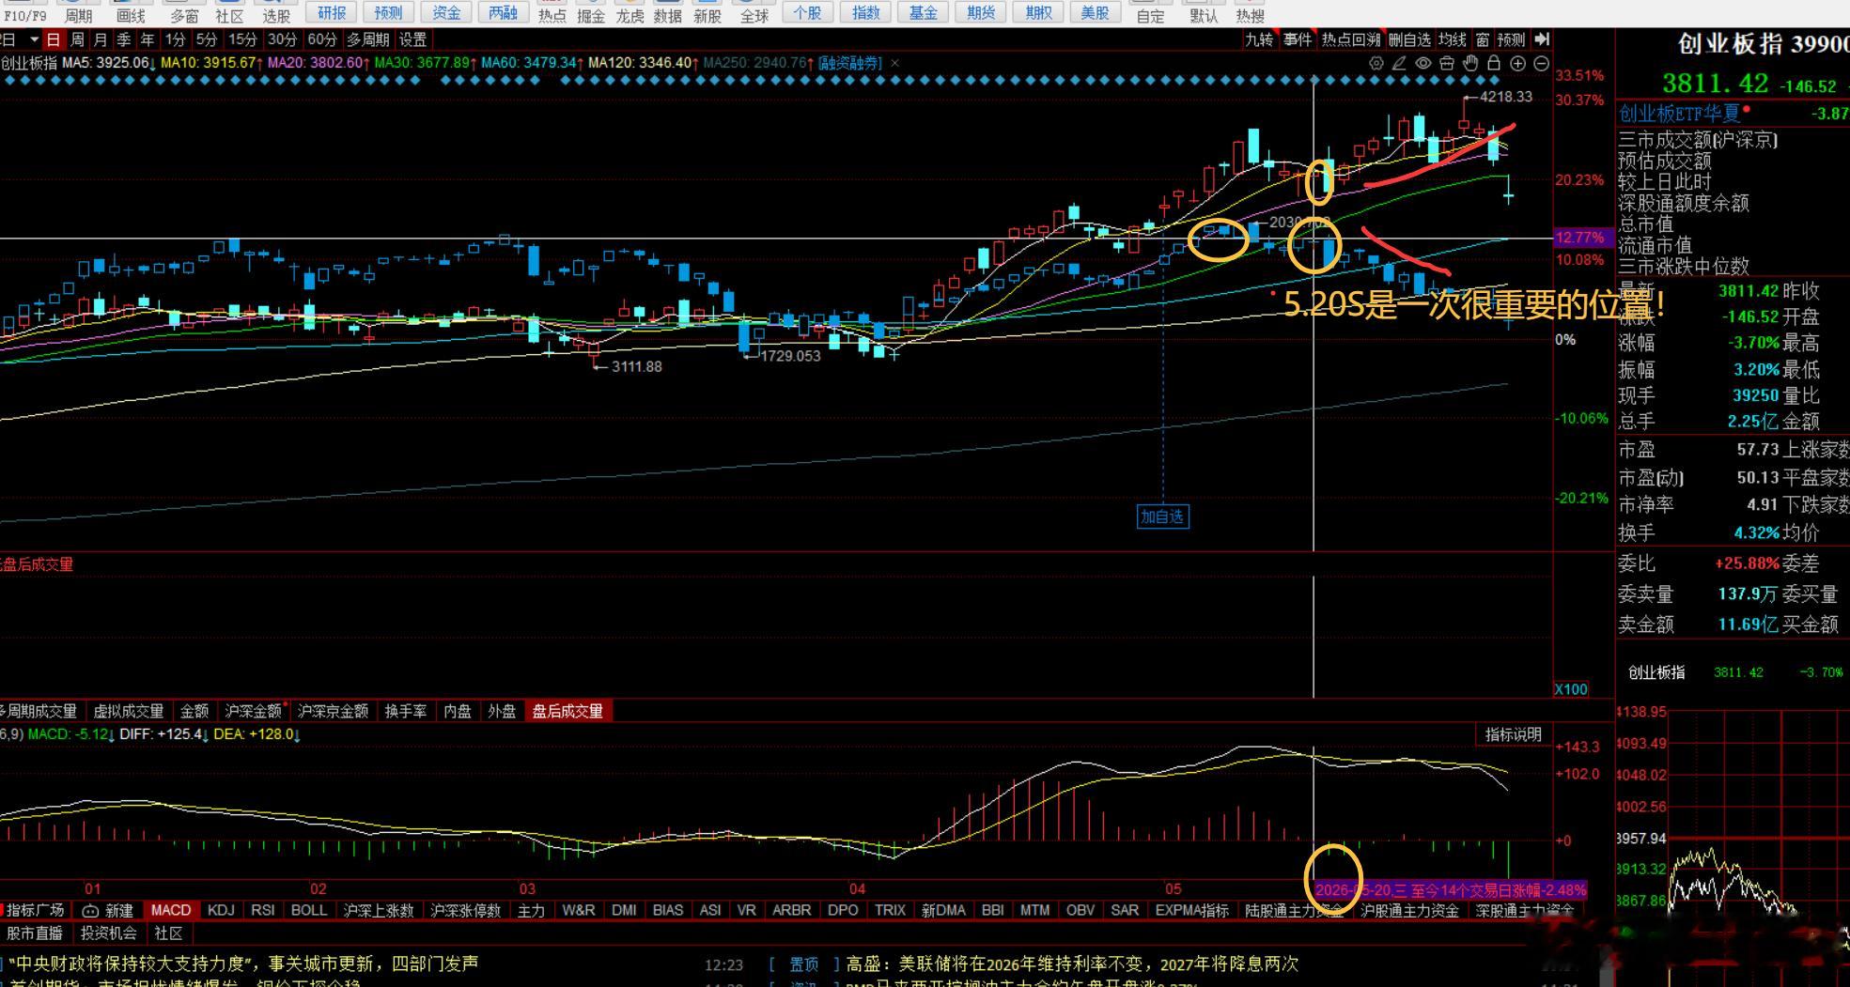1850x987 pixels.
Task: Zoom in with the plus circle icon
Action: pos(1517,63)
